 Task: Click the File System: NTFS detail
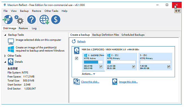coord(18,73)
